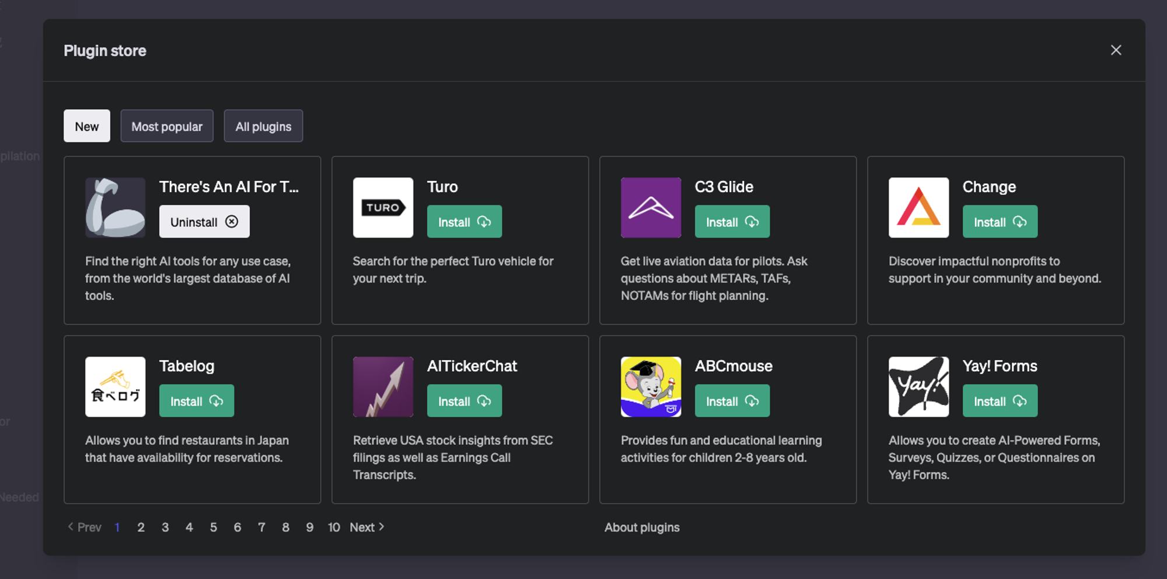Uninstall There's An AI For That plugin
The image size is (1167, 579).
(x=204, y=221)
